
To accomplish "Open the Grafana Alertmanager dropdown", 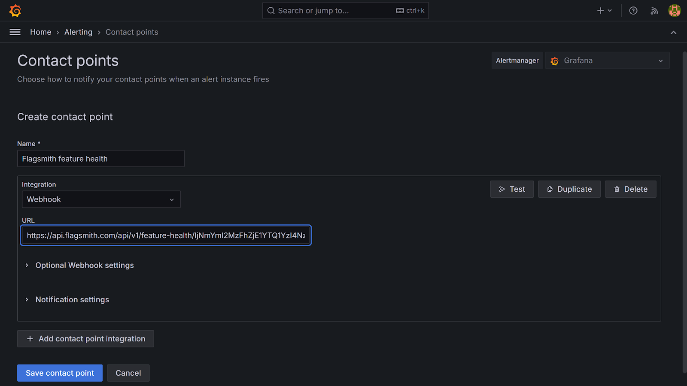I will 607,60.
